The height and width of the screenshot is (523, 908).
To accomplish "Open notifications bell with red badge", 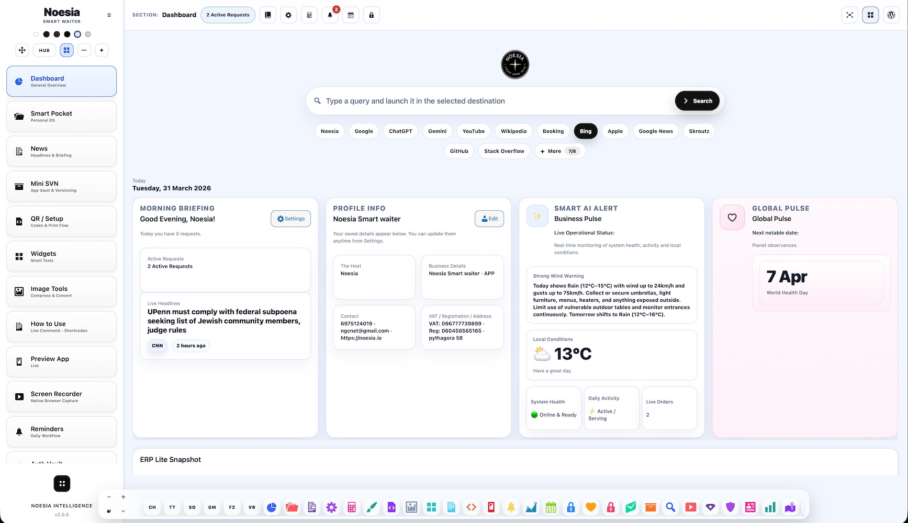I will click(x=330, y=15).
